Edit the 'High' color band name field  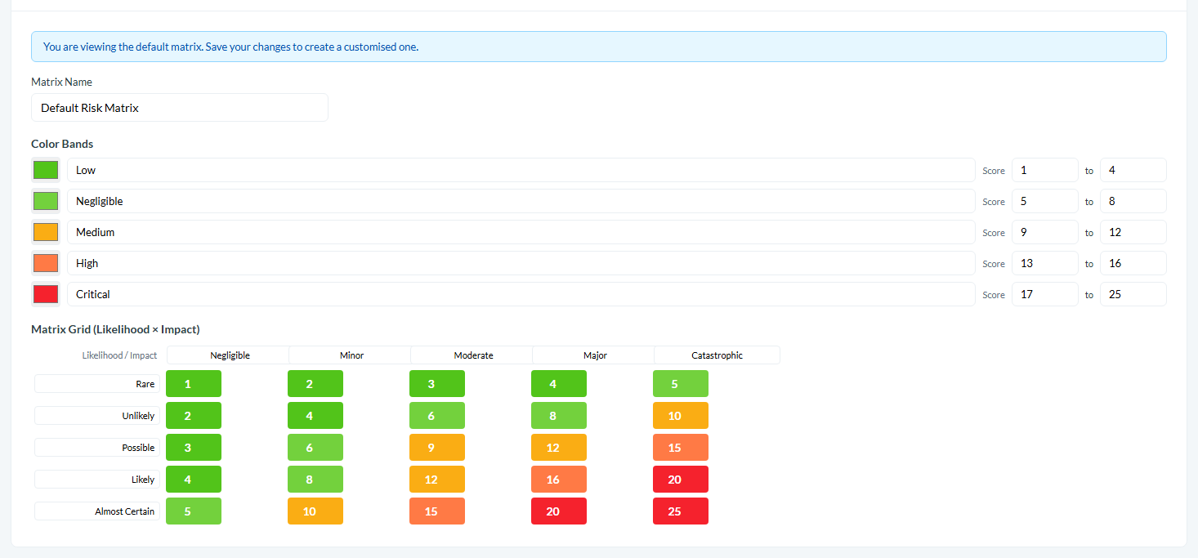click(521, 263)
